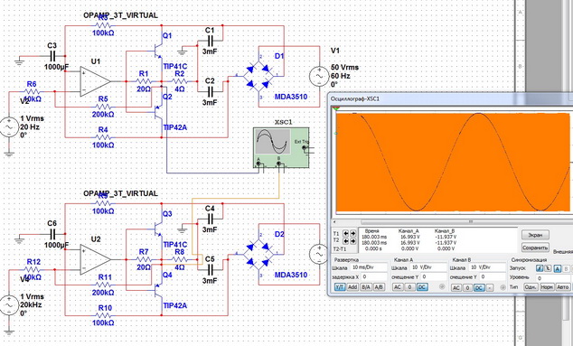
Task: Select the U1 op-amp symbol
Action: (x=95, y=81)
